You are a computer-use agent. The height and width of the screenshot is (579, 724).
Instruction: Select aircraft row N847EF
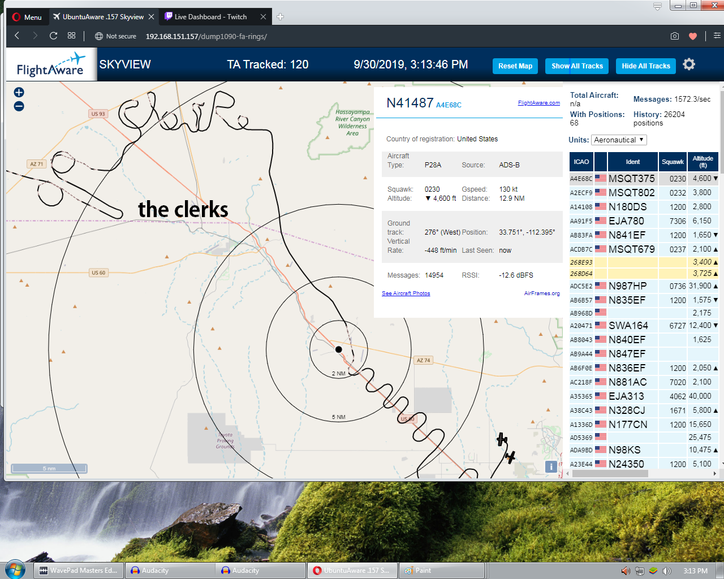tap(644, 354)
